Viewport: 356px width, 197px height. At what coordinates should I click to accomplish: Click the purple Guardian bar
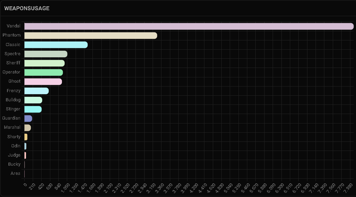(28, 118)
